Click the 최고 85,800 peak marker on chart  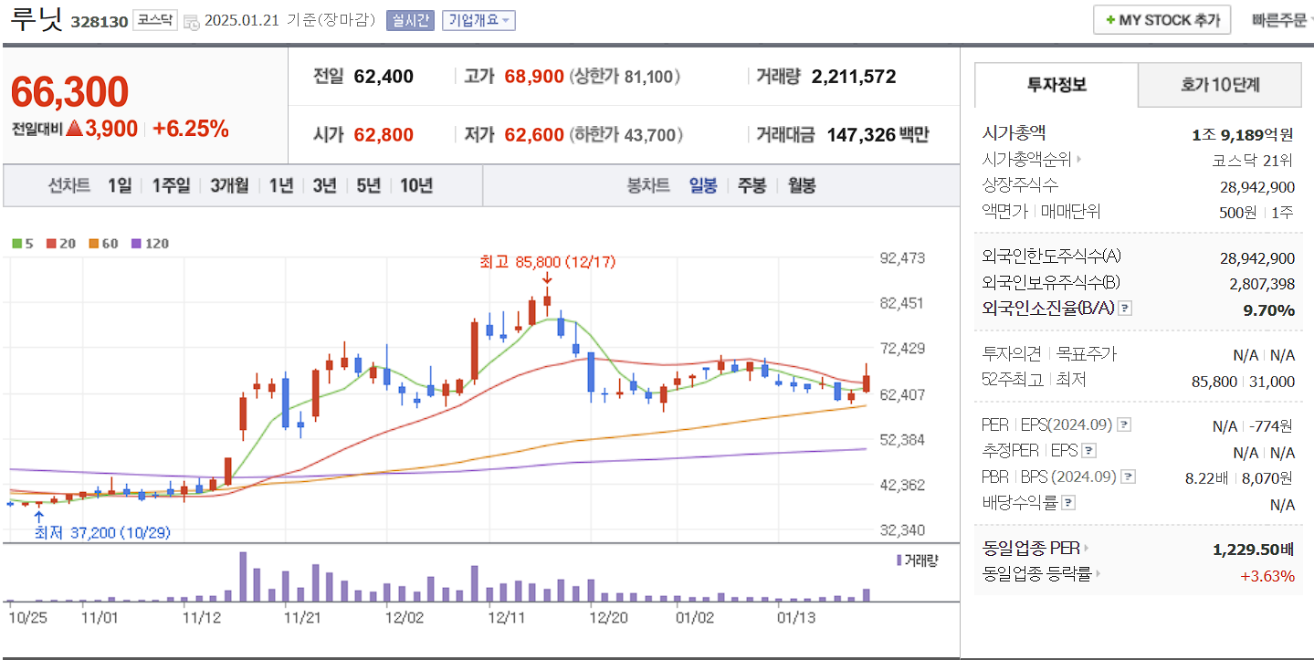coord(547,262)
